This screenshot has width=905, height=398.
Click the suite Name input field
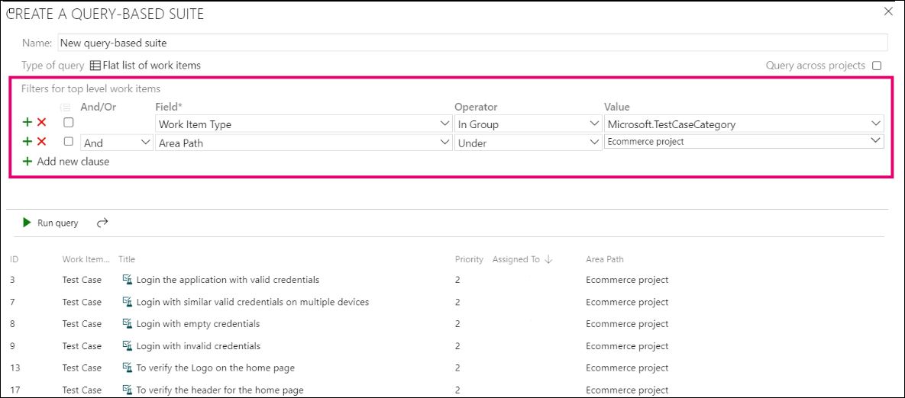tap(472, 43)
